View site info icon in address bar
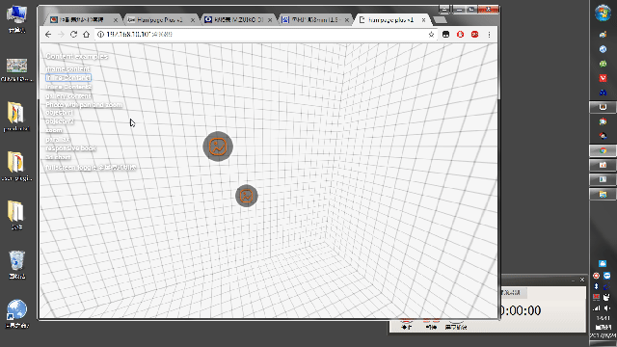The width and height of the screenshot is (617, 347). click(x=100, y=35)
